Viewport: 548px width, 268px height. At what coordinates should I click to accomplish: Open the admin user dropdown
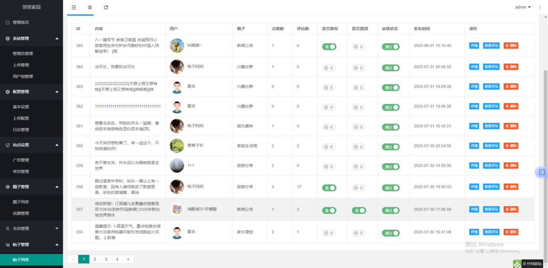click(x=523, y=7)
